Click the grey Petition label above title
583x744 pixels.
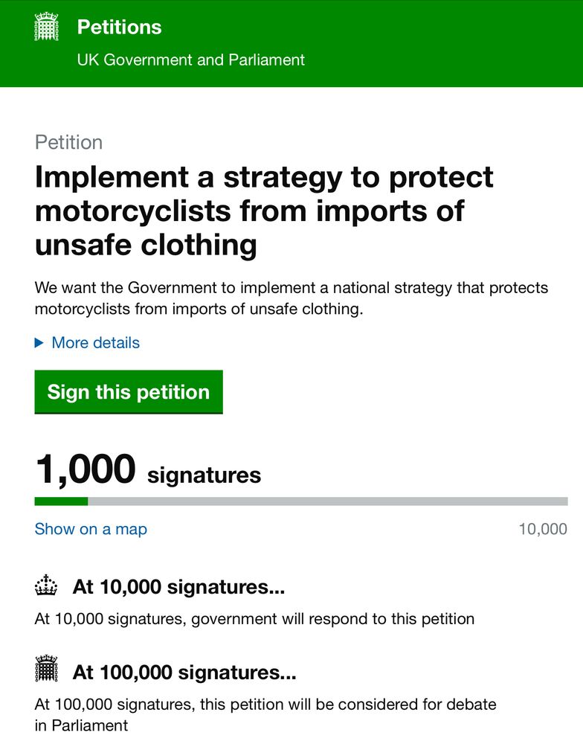pos(68,142)
